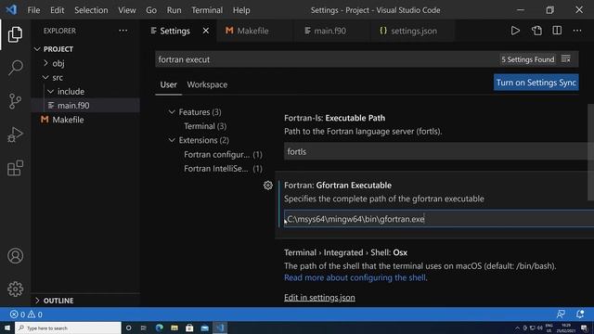Open the Run and Debug view
594x334 pixels.
[x=15, y=135]
